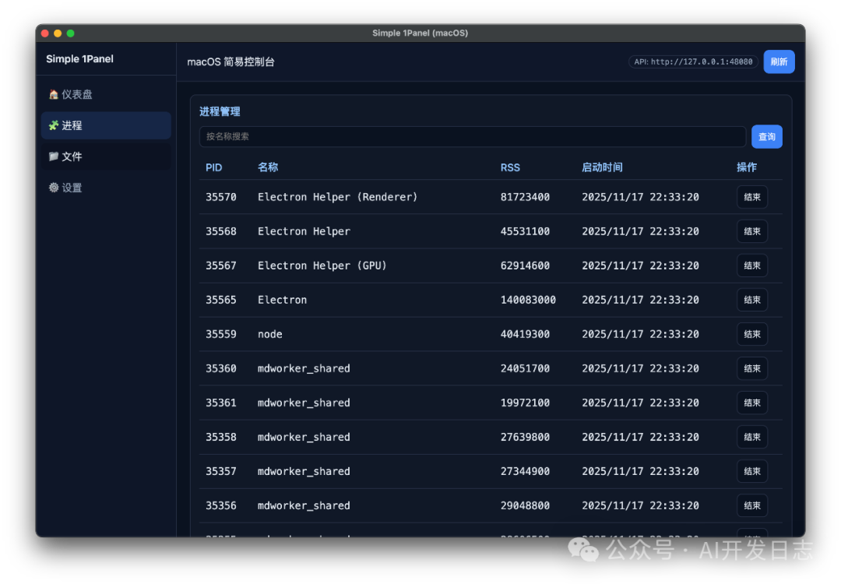This screenshot has height=584, width=841.
Task: Click 结束 for Electron Helper (GPU)
Action: [x=752, y=266]
